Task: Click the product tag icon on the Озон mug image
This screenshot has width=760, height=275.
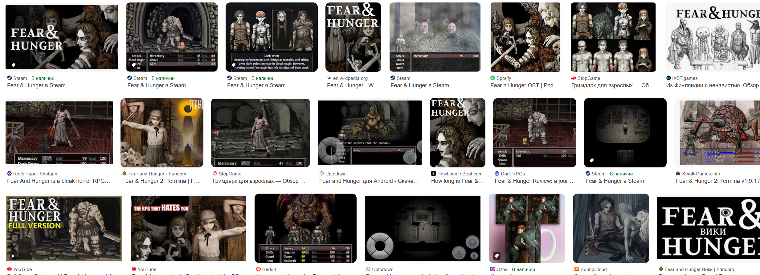Action: point(496,256)
